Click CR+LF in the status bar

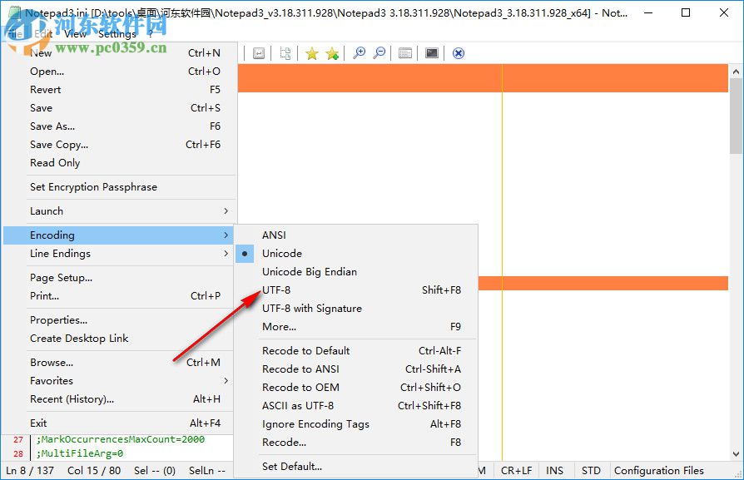(x=516, y=471)
